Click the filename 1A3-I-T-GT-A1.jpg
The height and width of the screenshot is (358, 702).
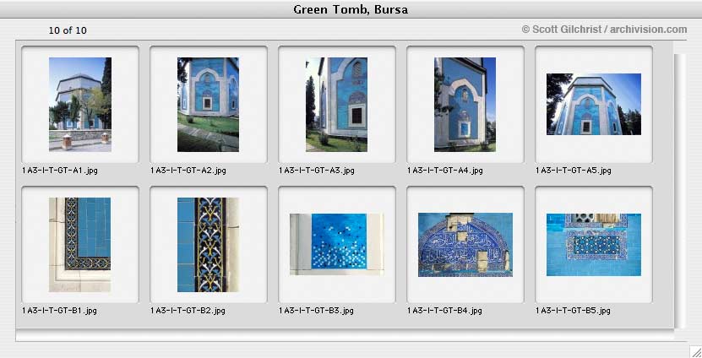click(x=59, y=171)
